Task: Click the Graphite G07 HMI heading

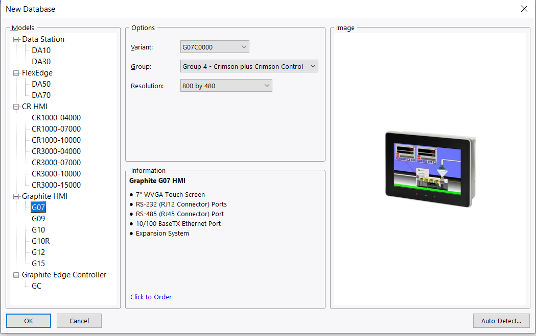Action: (157, 181)
